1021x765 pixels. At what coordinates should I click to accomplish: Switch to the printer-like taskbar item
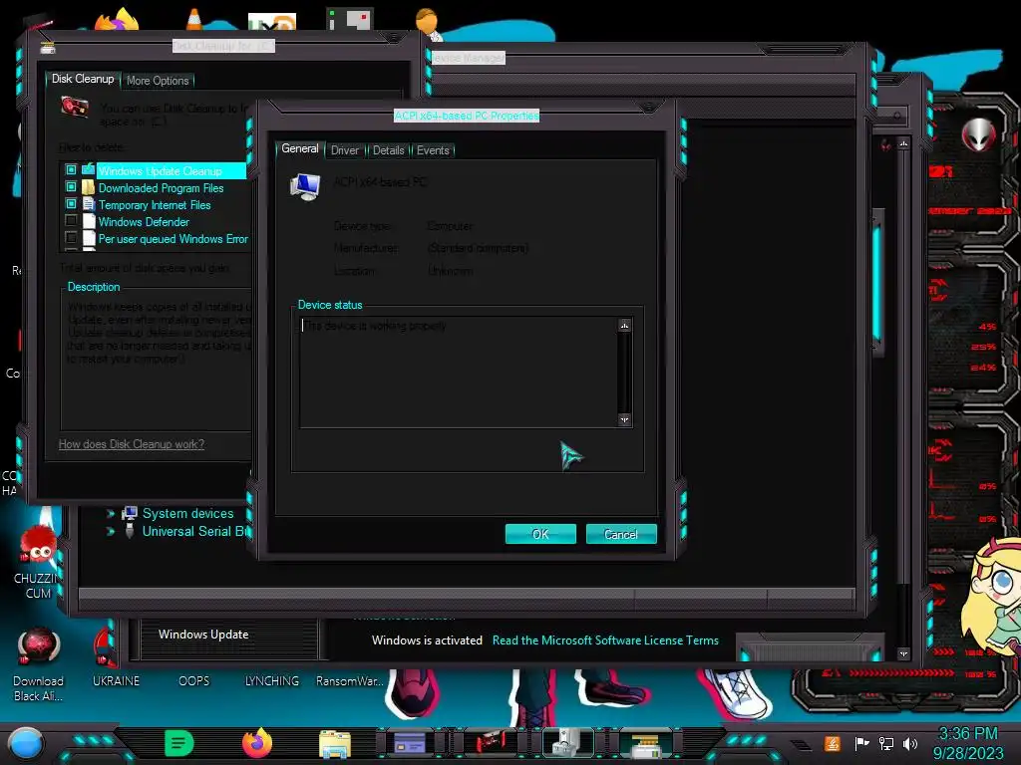coord(645,744)
